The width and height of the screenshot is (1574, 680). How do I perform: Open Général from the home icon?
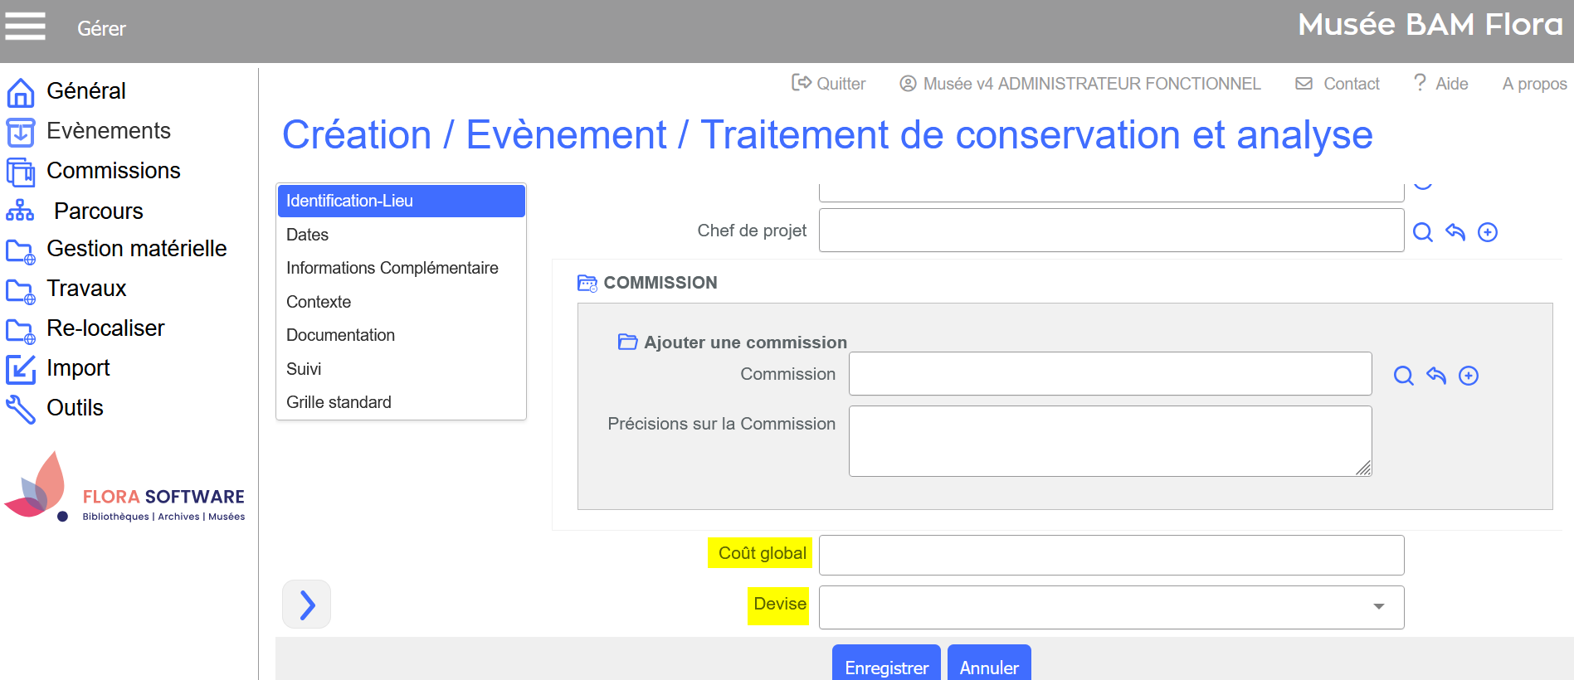pos(21,92)
